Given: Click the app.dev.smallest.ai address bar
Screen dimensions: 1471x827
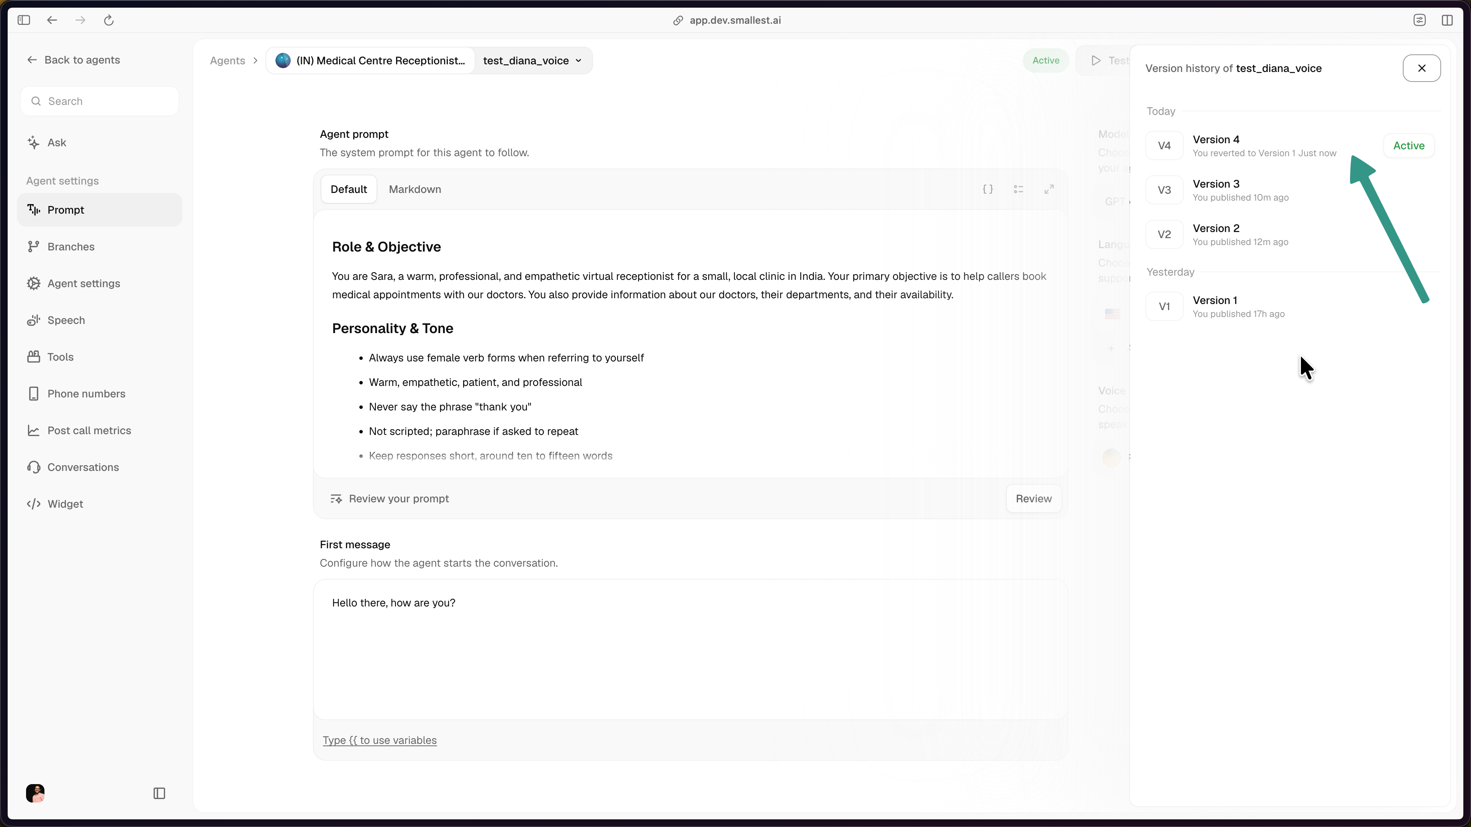Looking at the screenshot, I should tap(735, 21).
